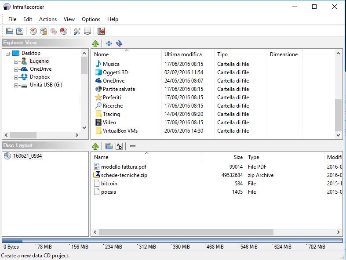Screen dimensions: 346x260
Task: Click the Oggetti 3D cube icon
Action: 98,72
